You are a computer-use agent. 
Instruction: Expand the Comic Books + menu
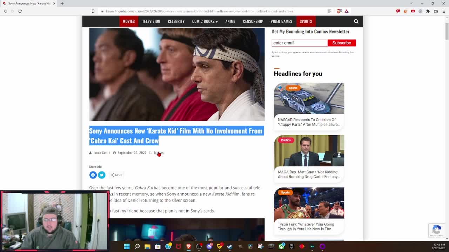pos(205,21)
